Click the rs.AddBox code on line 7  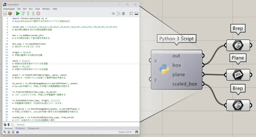click(28, 35)
